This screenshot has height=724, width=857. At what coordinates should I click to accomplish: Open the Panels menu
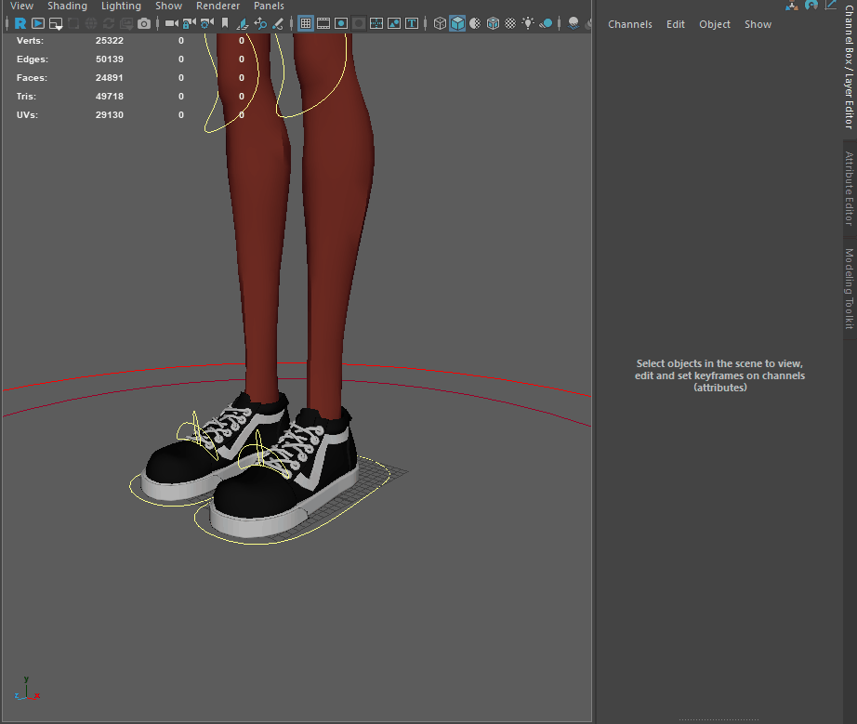269,6
